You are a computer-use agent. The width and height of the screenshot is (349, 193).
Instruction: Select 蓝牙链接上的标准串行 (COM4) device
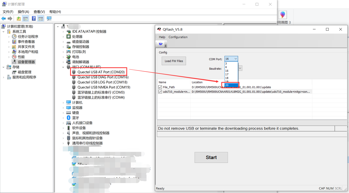[101, 97]
